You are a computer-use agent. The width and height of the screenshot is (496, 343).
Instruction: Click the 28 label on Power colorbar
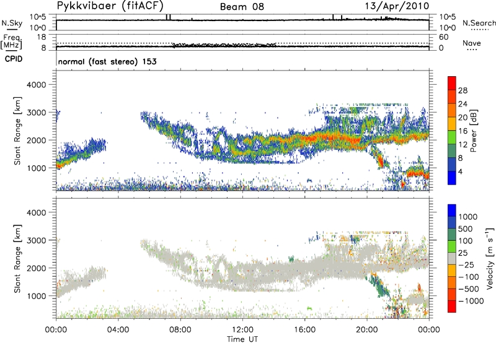pyautogui.click(x=463, y=90)
